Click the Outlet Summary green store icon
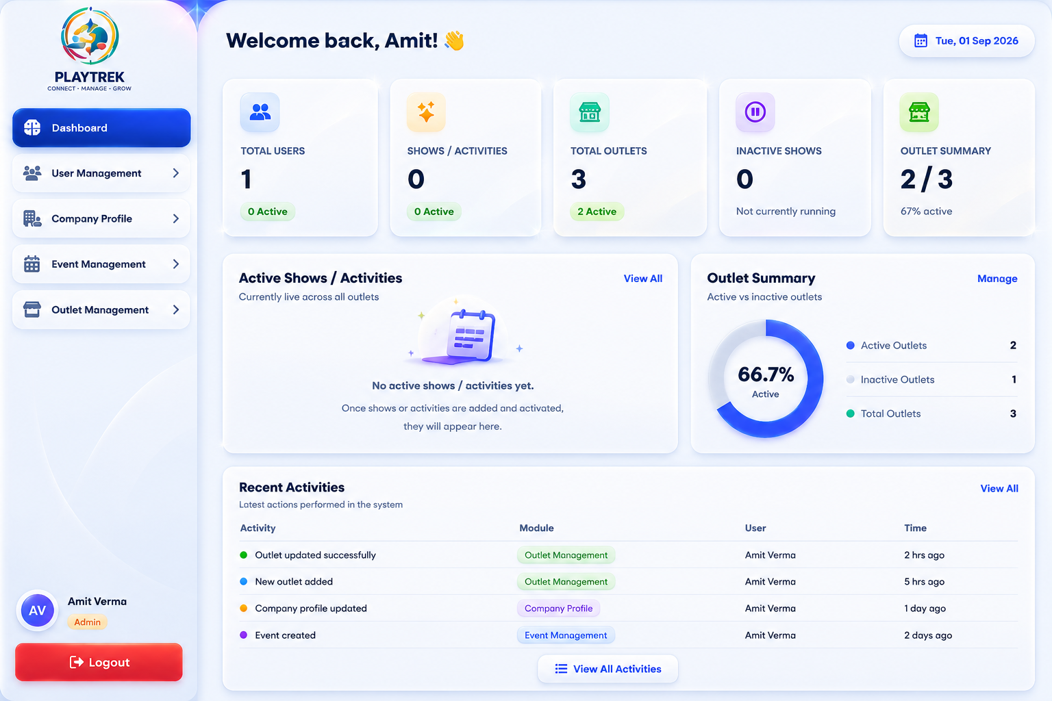The height and width of the screenshot is (701, 1052). 919,112
